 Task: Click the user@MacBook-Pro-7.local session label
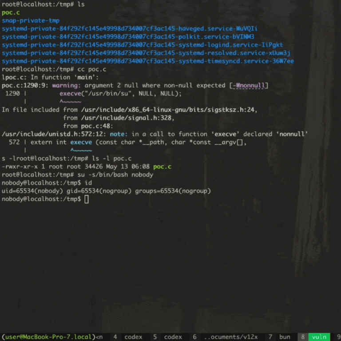click(x=48, y=337)
